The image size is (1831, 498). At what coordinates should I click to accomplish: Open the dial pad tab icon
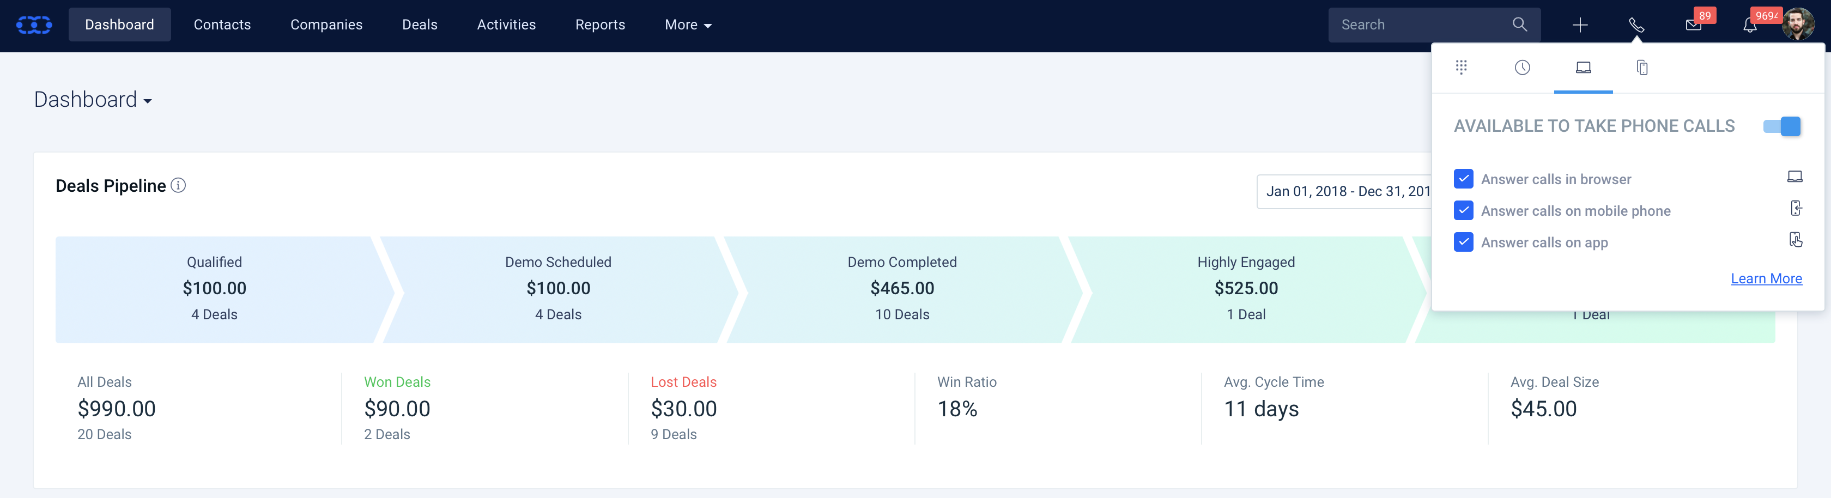tap(1460, 68)
